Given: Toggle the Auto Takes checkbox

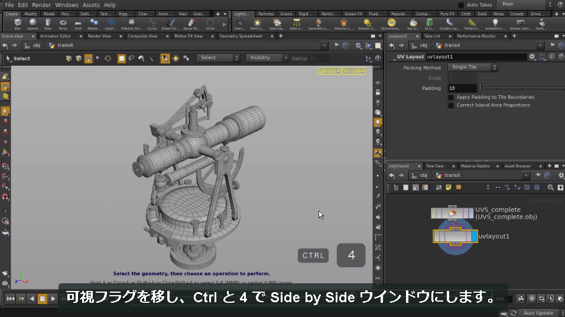Looking at the screenshot, I should pyautogui.click(x=461, y=5).
